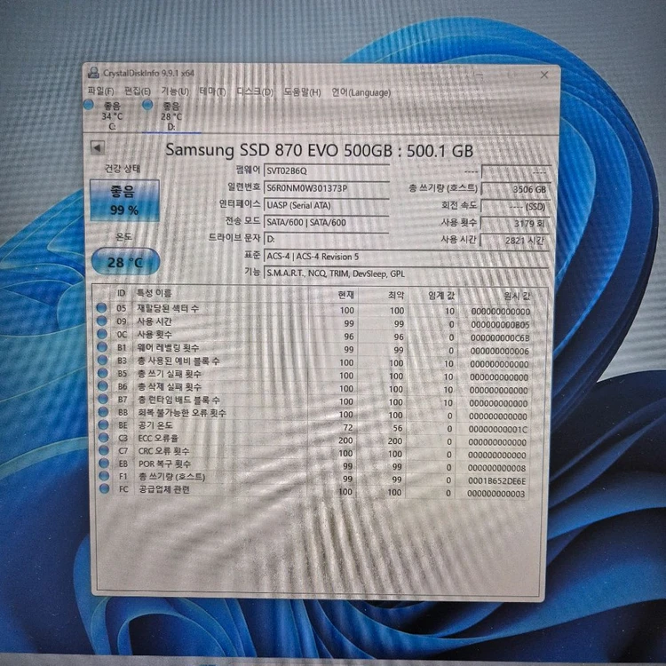The height and width of the screenshot is (666, 666).
Task: Open the 언어(Language) menu
Action: 361,92
